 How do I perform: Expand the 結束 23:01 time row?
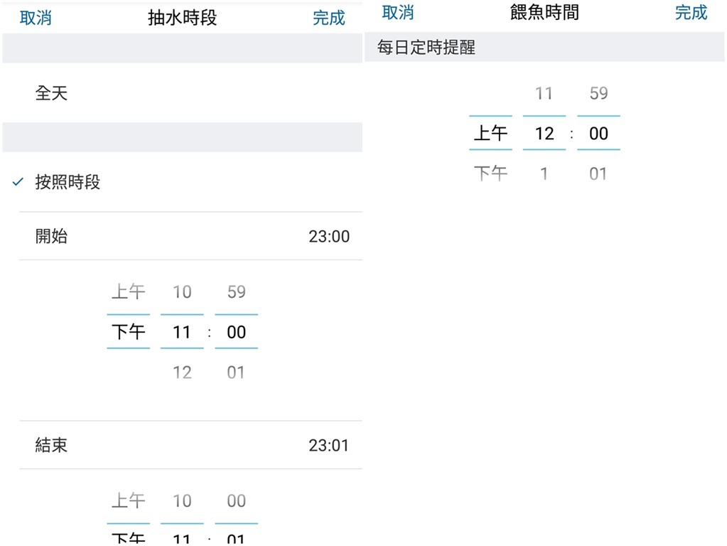[190, 445]
